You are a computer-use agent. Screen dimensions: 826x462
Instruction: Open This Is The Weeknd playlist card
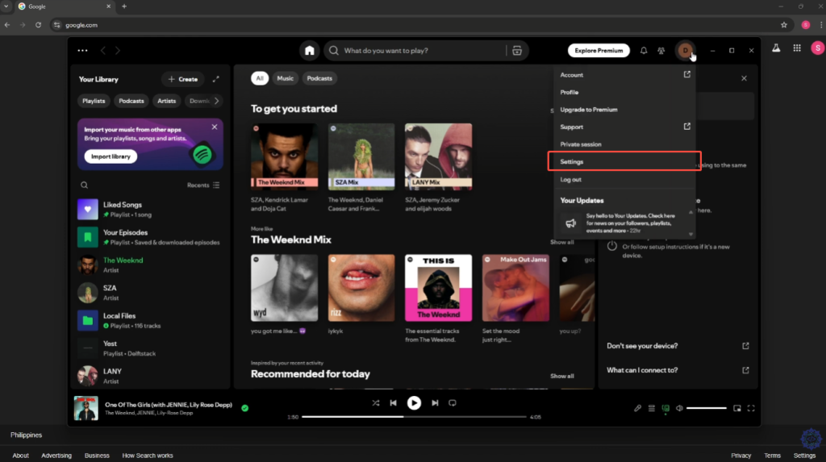click(x=438, y=298)
